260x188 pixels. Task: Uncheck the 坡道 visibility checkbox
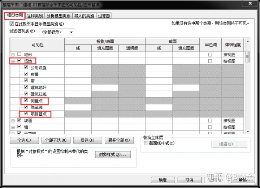pyautogui.click(x=19, y=120)
